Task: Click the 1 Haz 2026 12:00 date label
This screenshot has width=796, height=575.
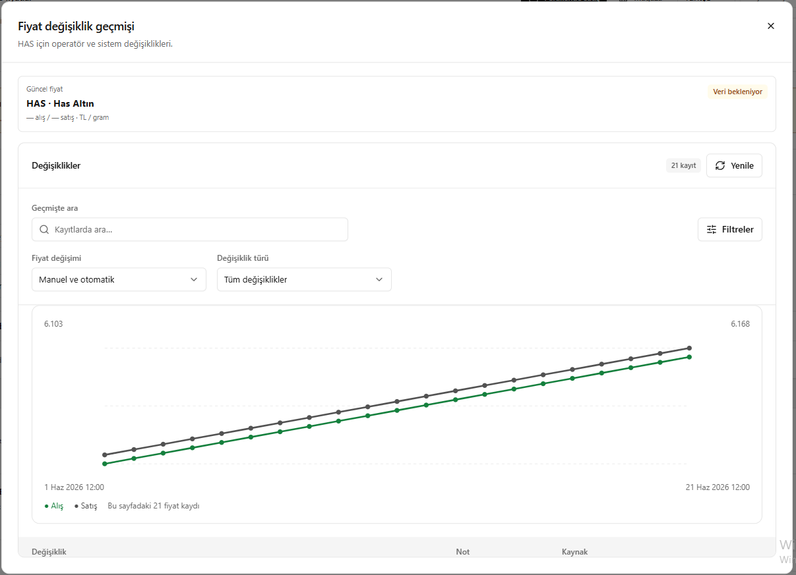Action: [x=74, y=487]
